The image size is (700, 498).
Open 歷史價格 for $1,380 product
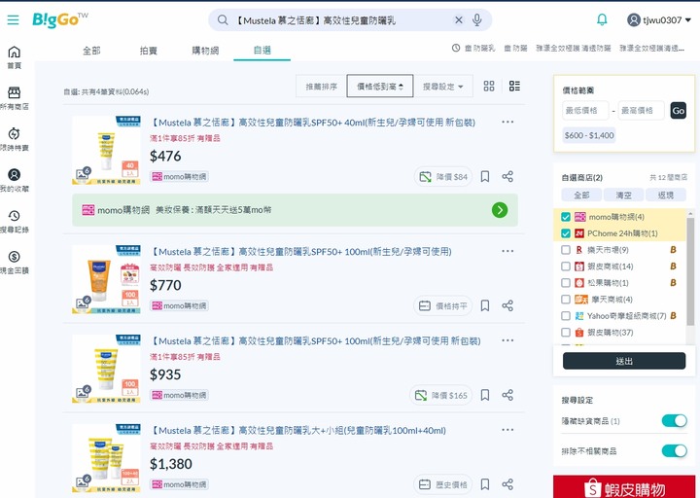click(x=443, y=484)
